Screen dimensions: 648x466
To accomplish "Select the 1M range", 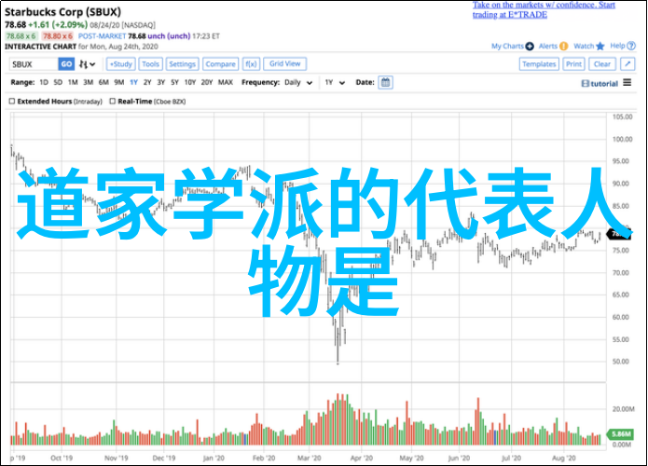I will click(73, 82).
